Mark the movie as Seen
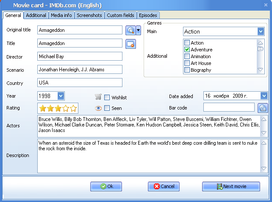272x202 pixels. tap(107, 108)
